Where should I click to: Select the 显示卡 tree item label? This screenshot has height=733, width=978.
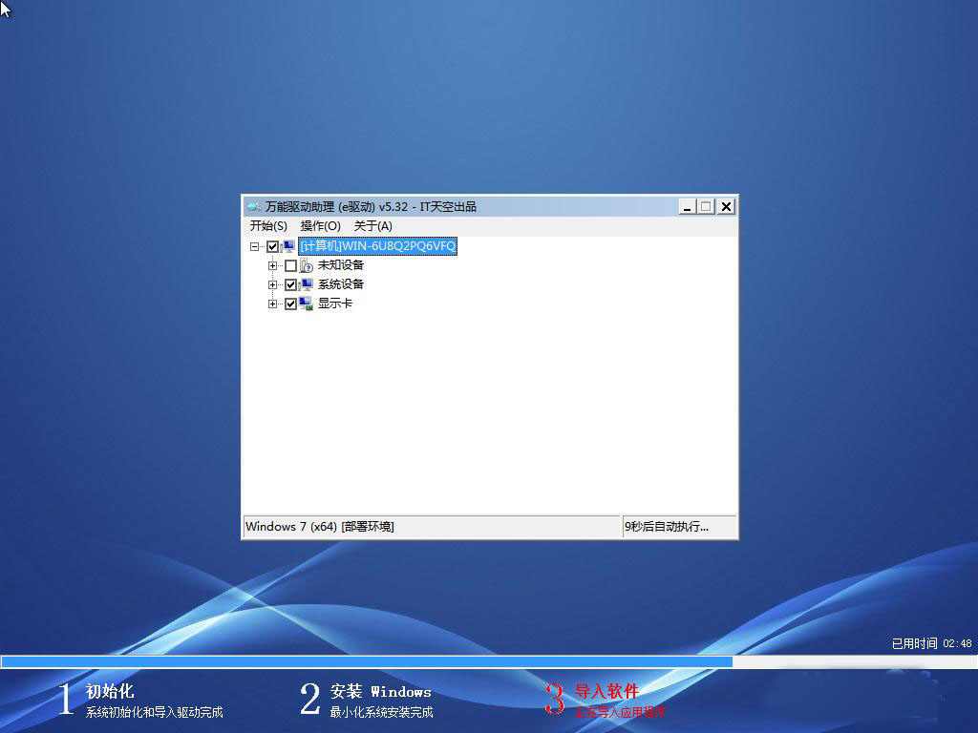coord(335,304)
